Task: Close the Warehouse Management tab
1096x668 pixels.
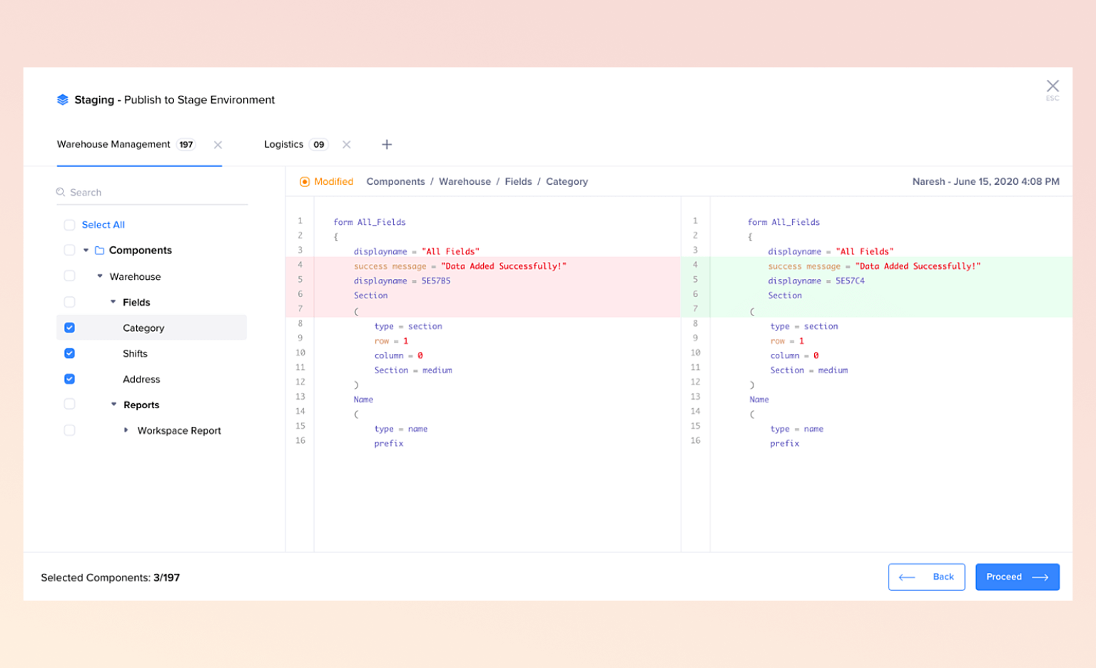Action: click(218, 145)
